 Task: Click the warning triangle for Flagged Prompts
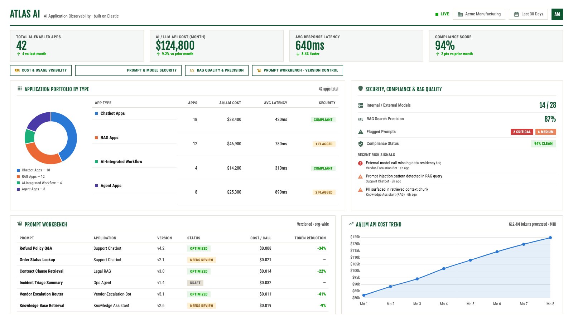tap(361, 132)
